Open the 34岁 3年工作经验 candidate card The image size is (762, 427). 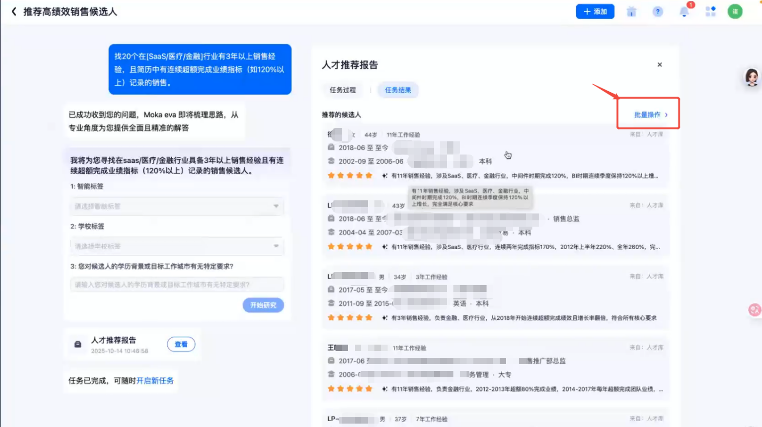pos(495,298)
